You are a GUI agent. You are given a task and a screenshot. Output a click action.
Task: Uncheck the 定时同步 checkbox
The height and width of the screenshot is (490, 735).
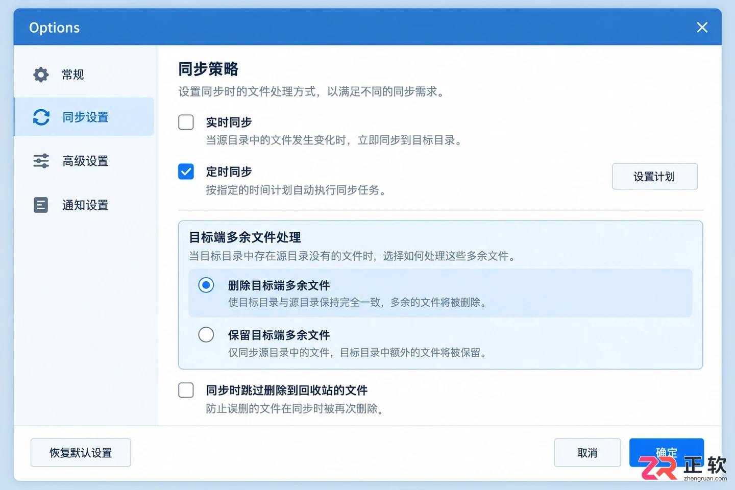(186, 171)
